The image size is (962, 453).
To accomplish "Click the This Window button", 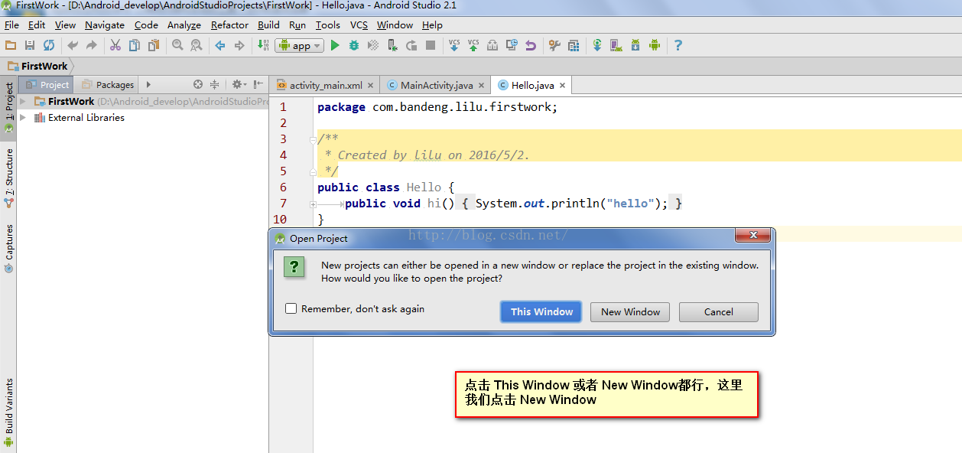I will pyautogui.click(x=541, y=311).
